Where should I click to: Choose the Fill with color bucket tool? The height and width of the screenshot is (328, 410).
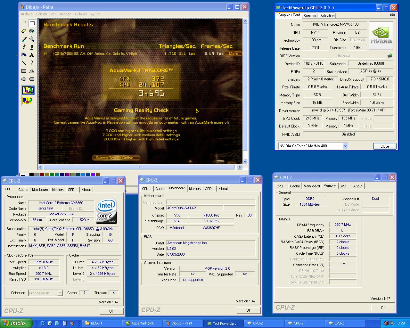click(x=32, y=31)
